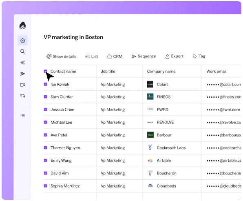Open the Search magnifier in sidebar

22,51
